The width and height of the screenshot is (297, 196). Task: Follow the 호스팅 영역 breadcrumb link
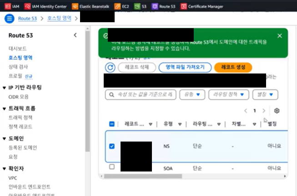59,18
